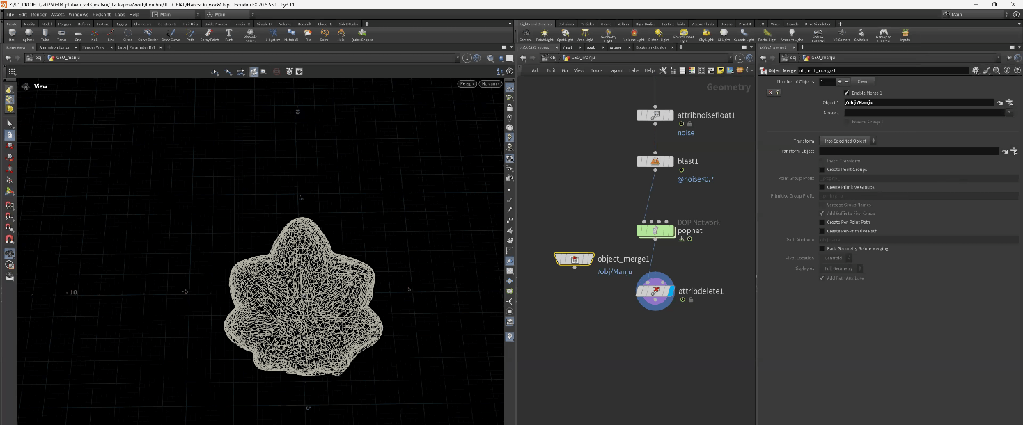Toggle Enable Merge 1 checkbox
The image size is (1023, 425).
click(x=846, y=93)
